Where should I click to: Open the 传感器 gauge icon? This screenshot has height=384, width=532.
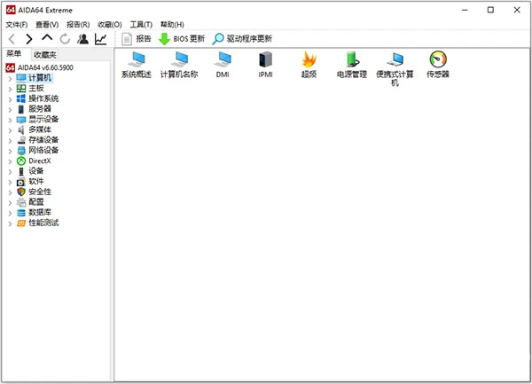[438, 65]
